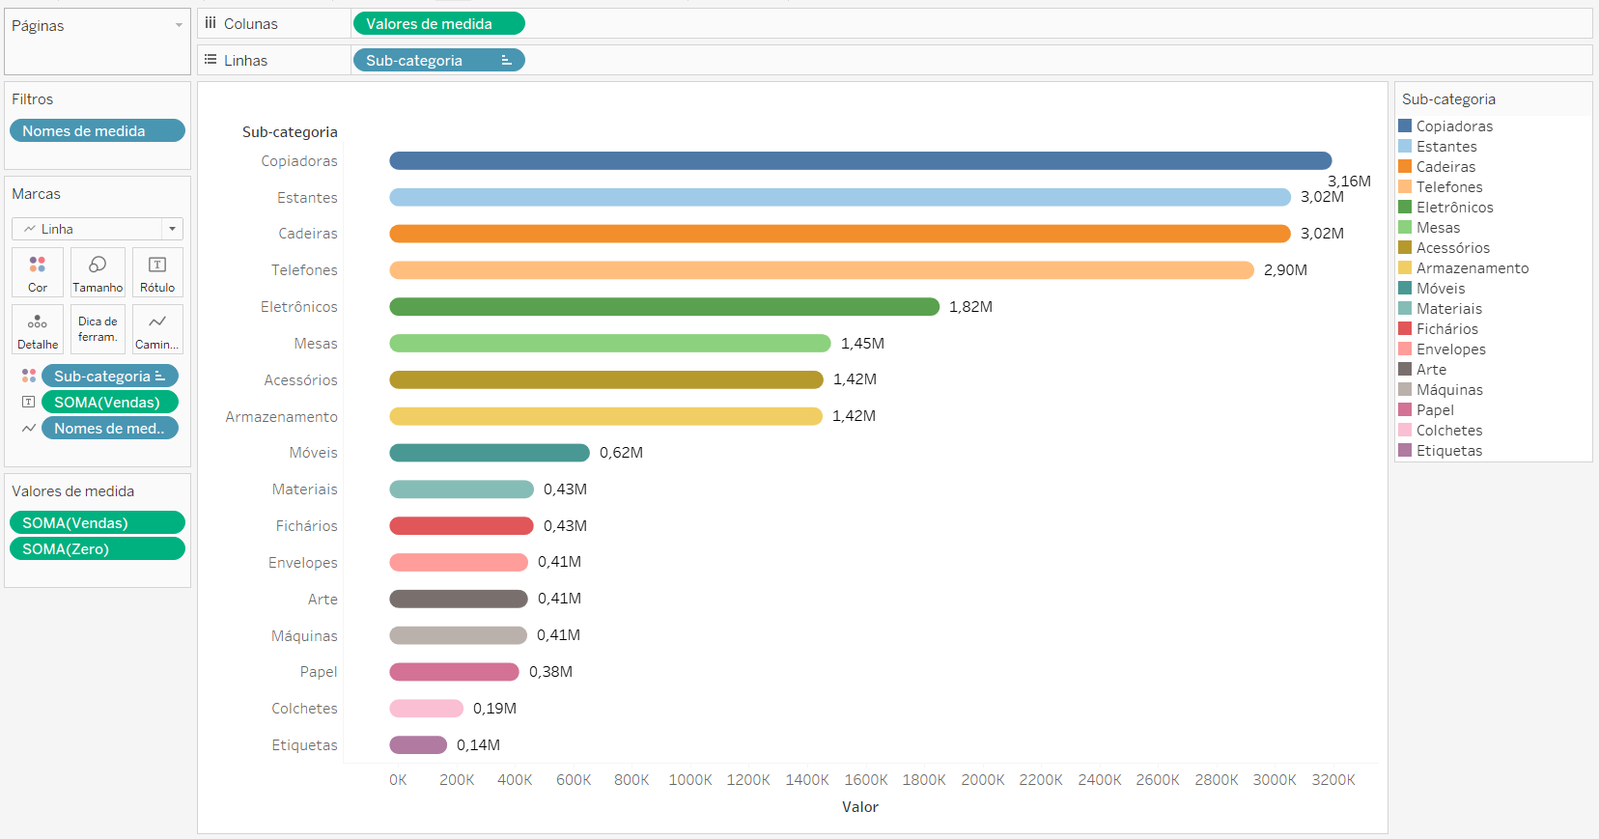Select Colchetes in the color legend
The height and width of the screenshot is (839, 1599).
pos(1448,430)
